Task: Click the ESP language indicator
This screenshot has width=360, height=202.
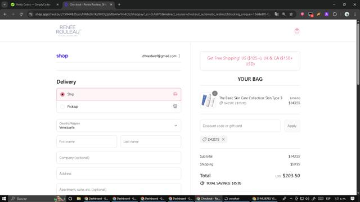Action: 328,199
